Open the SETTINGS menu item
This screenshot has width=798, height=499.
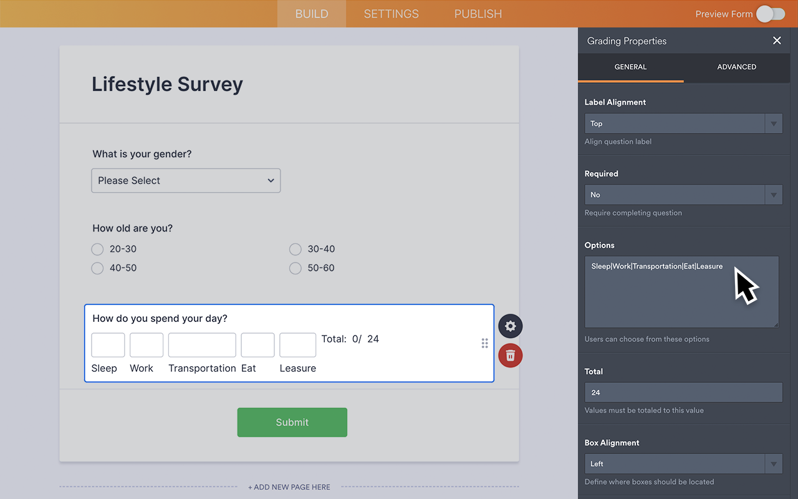[391, 14]
